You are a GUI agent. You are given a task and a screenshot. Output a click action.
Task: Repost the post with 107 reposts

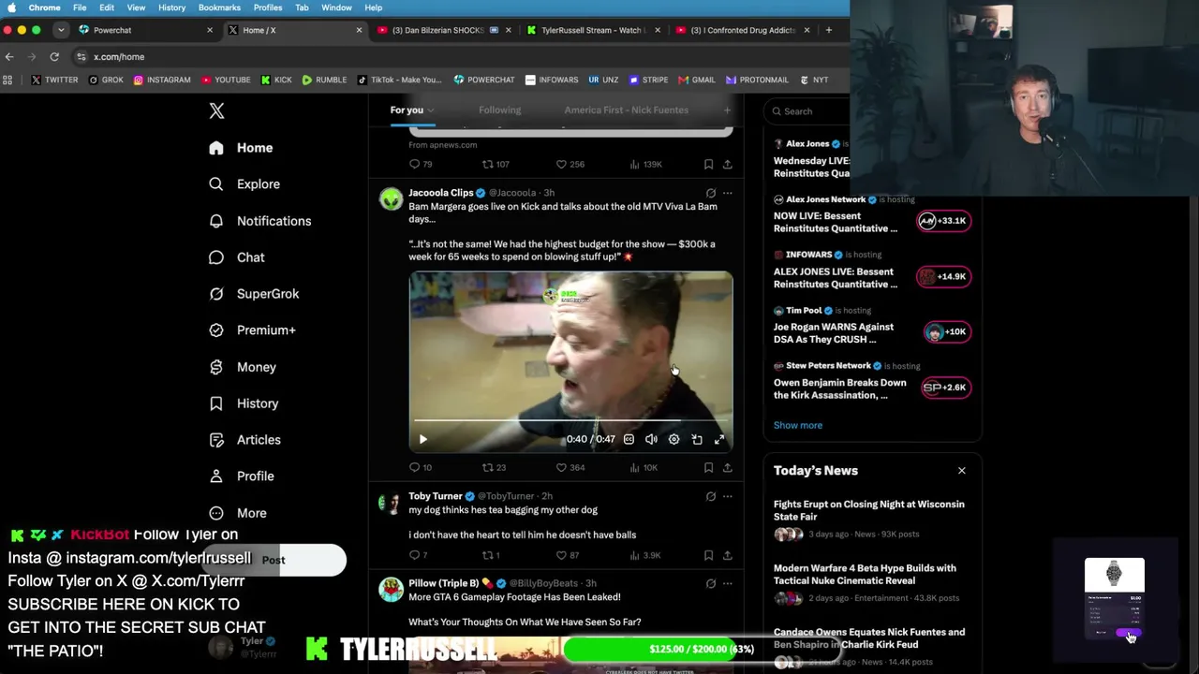(x=496, y=164)
